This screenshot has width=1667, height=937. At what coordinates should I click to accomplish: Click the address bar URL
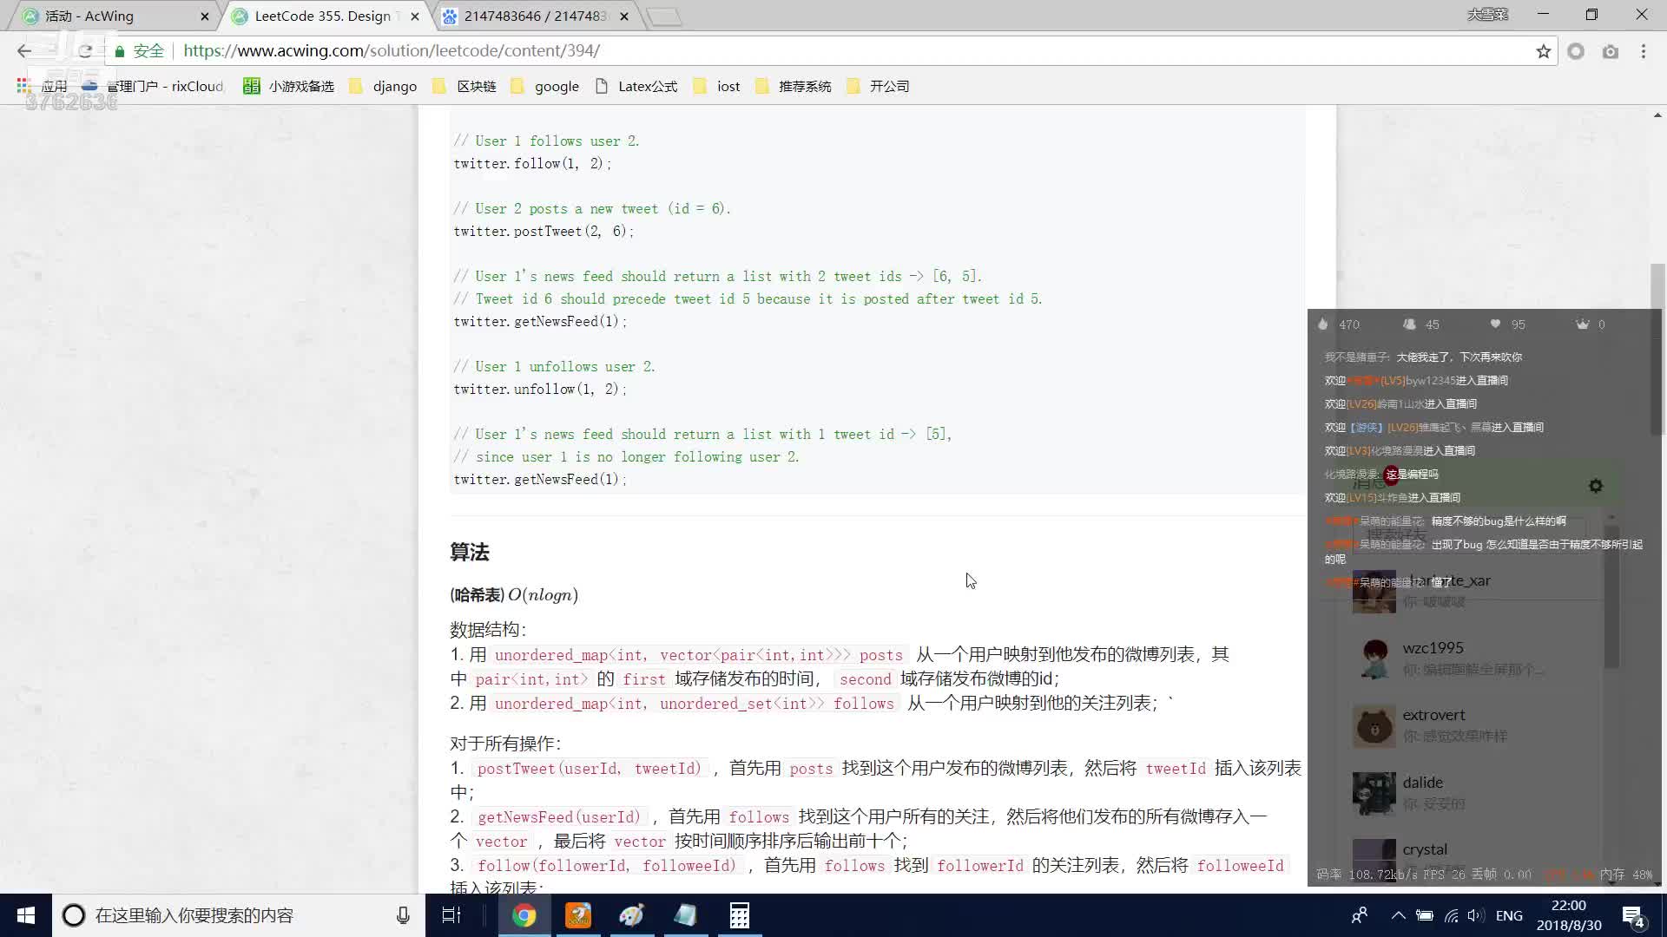click(391, 51)
